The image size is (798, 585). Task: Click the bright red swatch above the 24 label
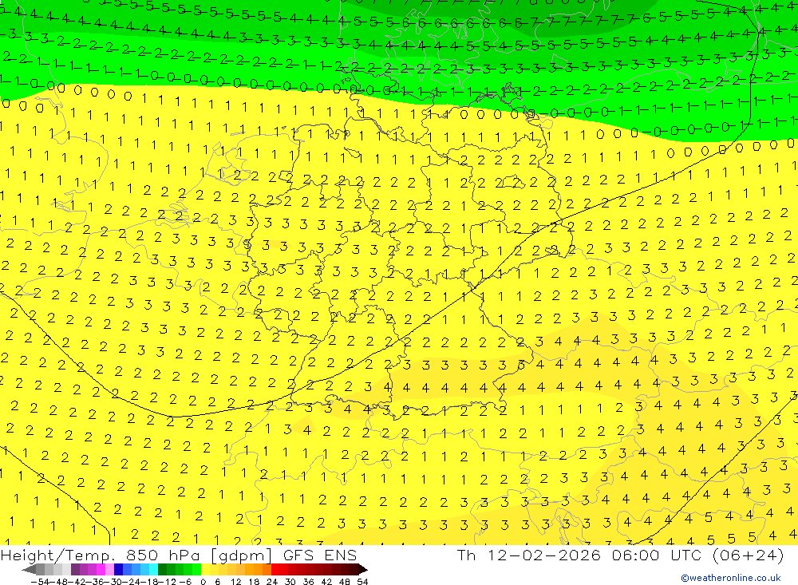point(275,569)
